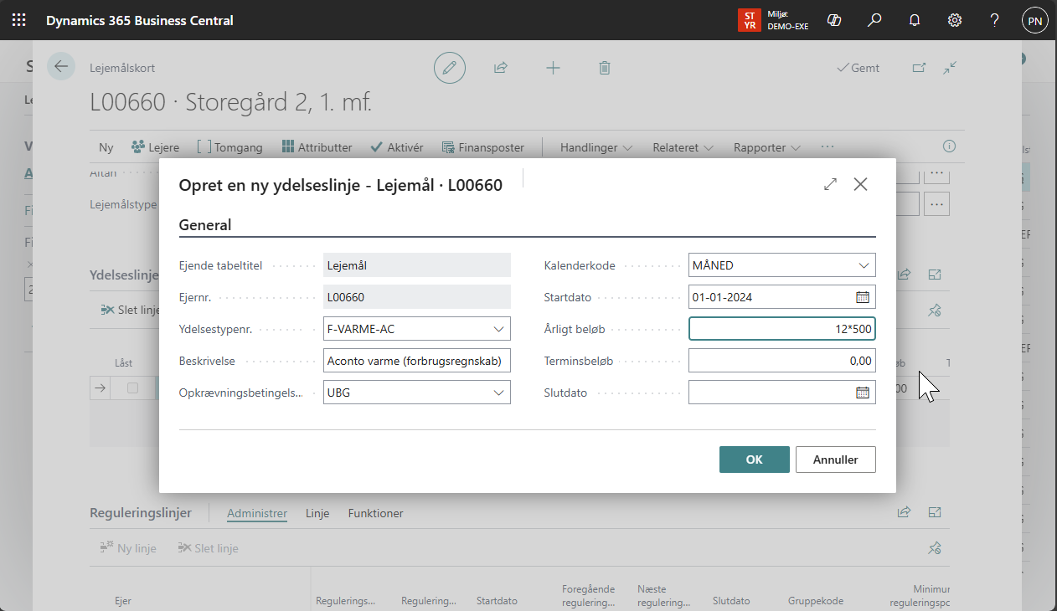
Task: Expand the Opkrævningsbetingelse dropdown
Action: click(498, 393)
